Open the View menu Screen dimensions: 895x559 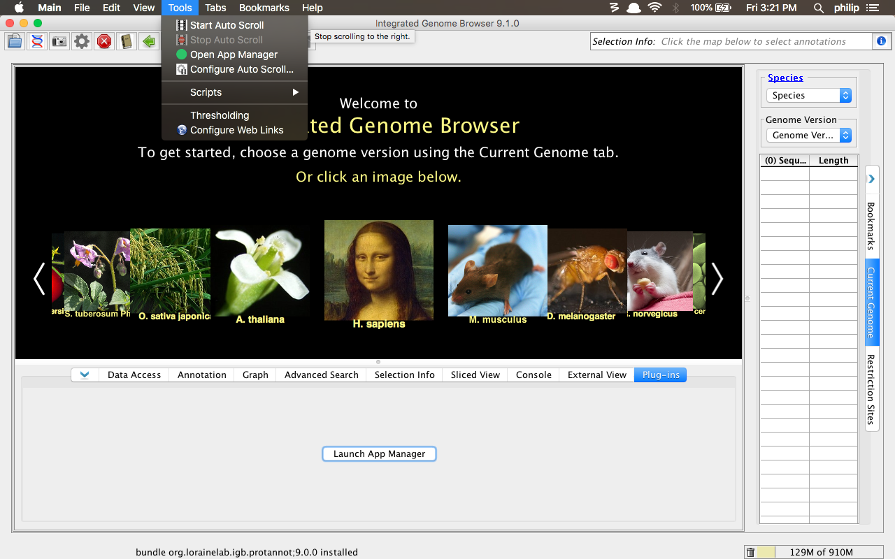pos(144,8)
